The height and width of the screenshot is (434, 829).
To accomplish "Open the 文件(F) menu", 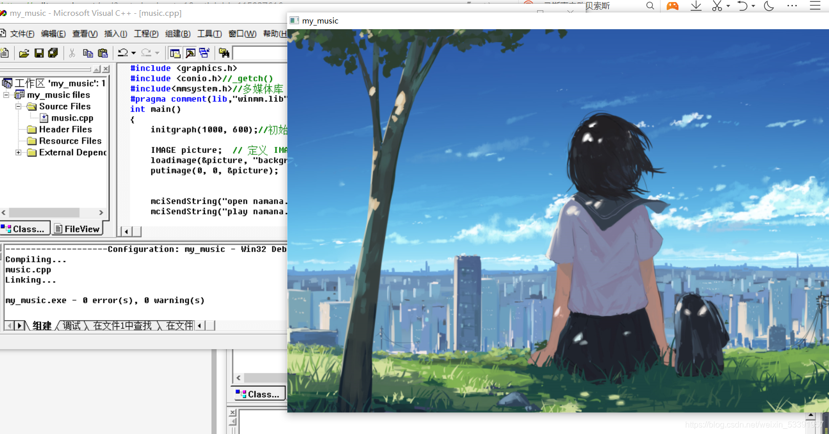I will coord(22,34).
